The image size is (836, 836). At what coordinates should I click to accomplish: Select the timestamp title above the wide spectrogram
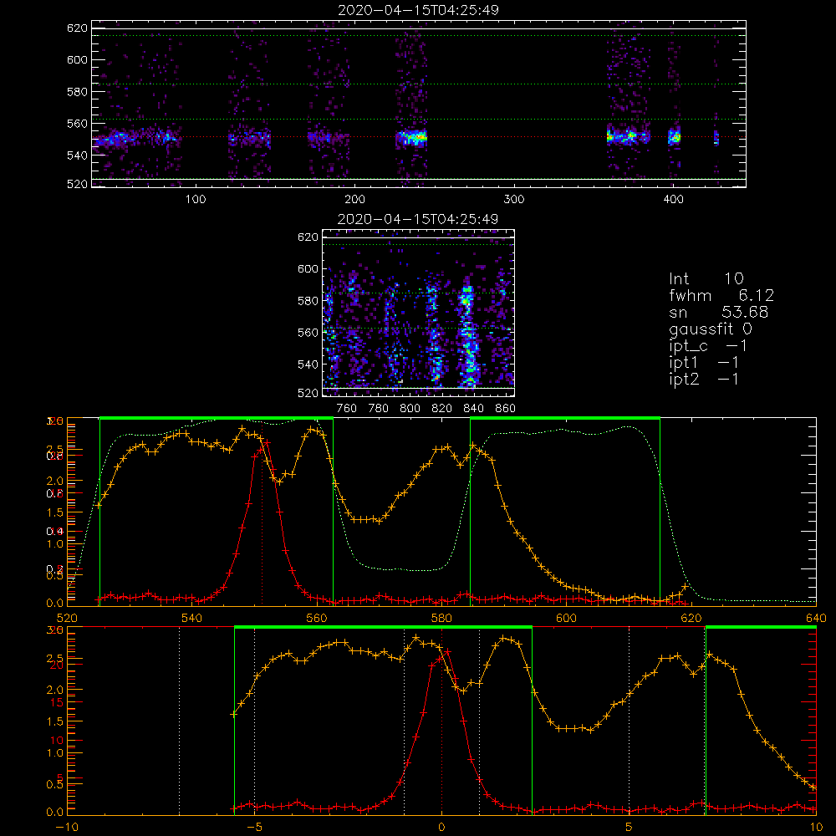(419, 10)
